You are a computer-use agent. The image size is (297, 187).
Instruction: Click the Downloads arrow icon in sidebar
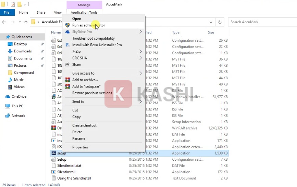click(x=10, y=51)
